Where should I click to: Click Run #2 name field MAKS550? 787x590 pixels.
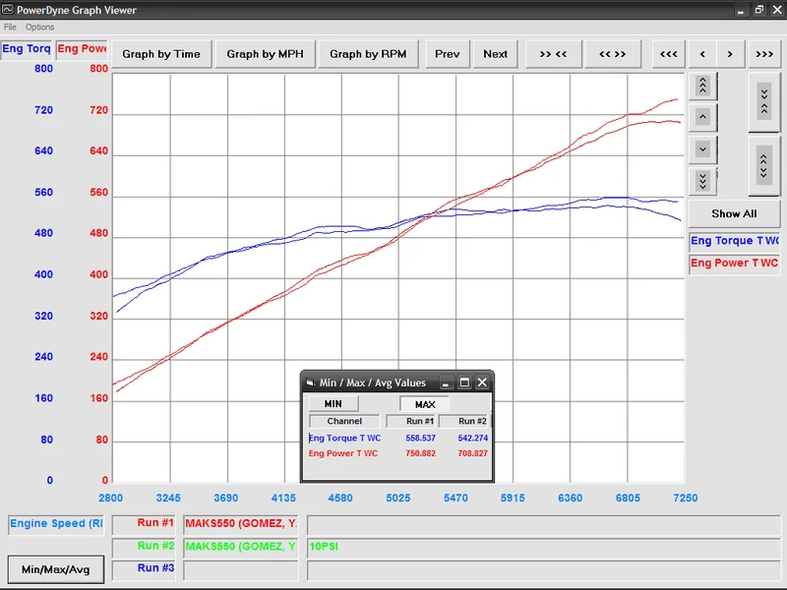tap(241, 547)
